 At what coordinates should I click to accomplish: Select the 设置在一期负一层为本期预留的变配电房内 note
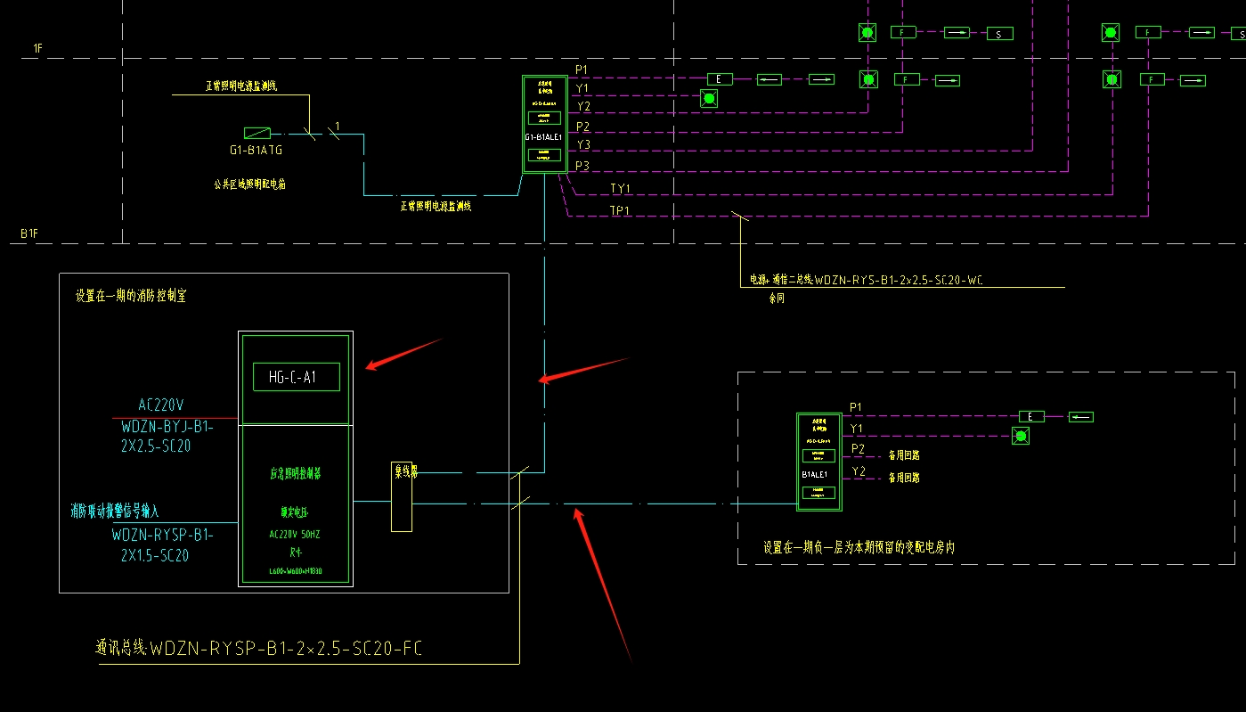[859, 547]
